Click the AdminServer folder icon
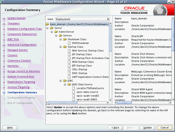The width and height of the screenshot is (175, 132). click(56, 32)
